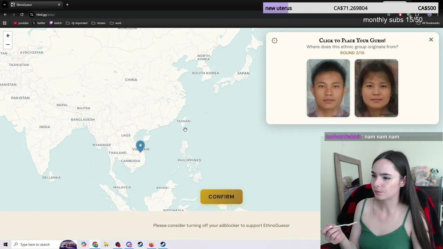Confirm the guess with the CONFIRM button

point(221,197)
